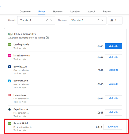Click the 'Check availability' heading
The image size is (129, 134).
pyautogui.click(x=25, y=34)
